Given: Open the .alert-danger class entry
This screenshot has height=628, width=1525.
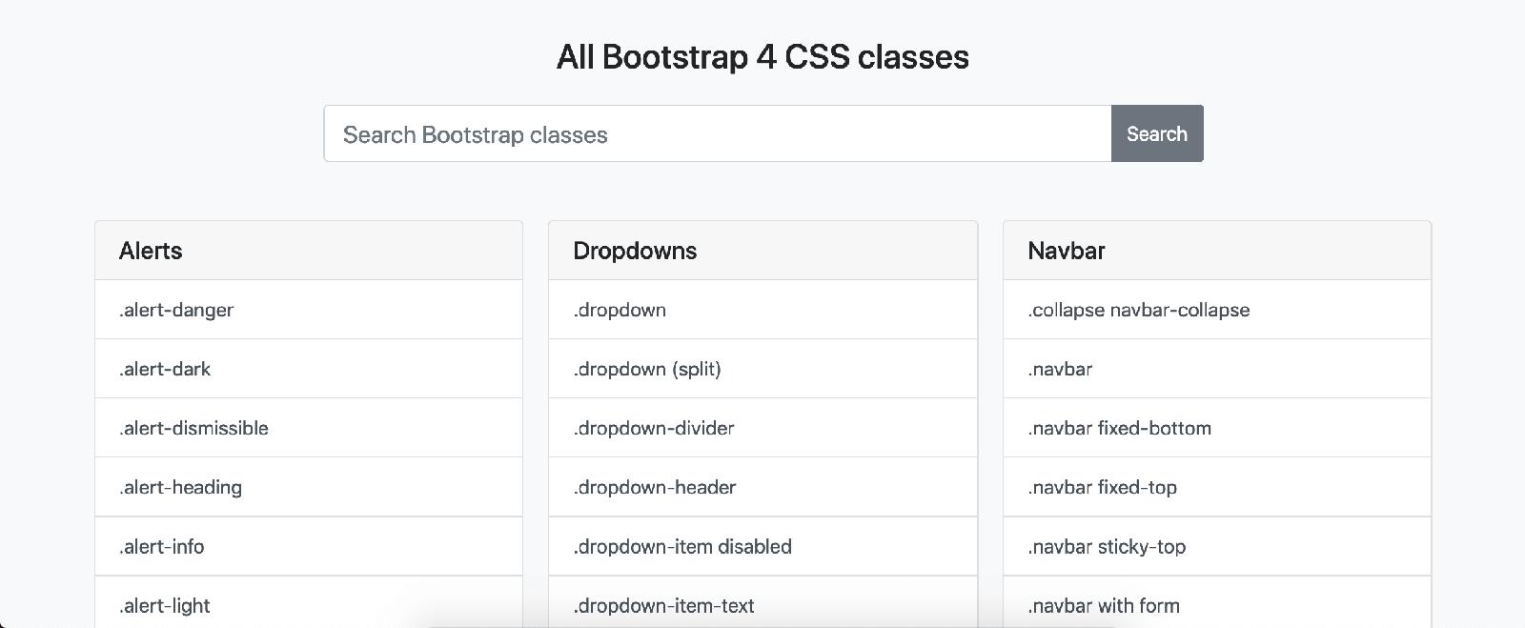Looking at the screenshot, I should pos(309,310).
